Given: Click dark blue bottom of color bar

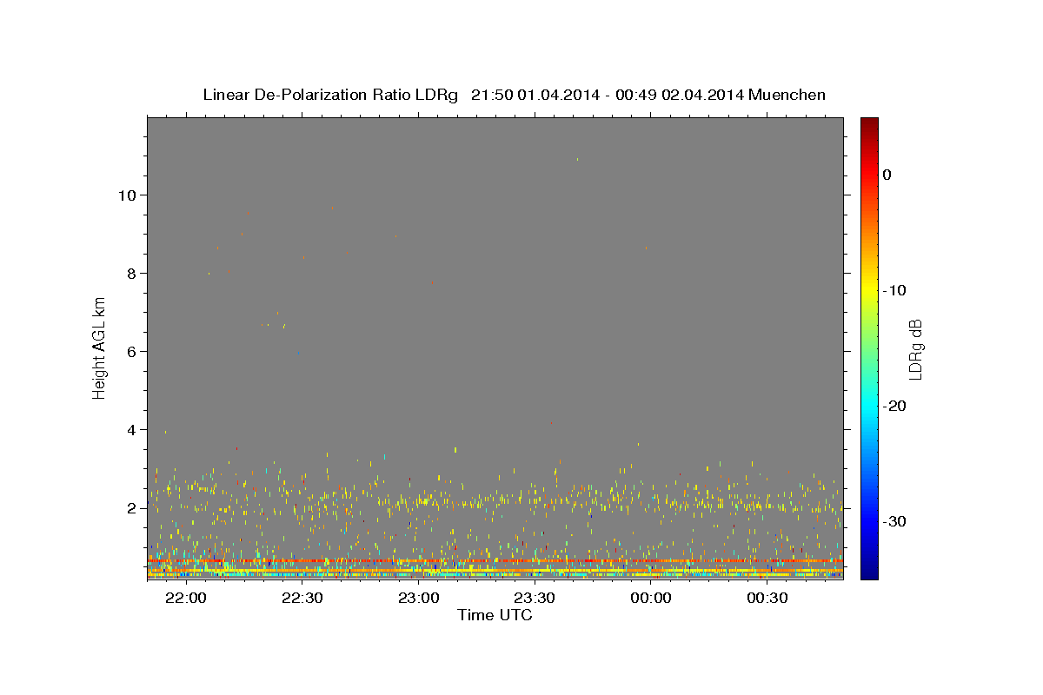Looking at the screenshot, I should (x=869, y=572).
